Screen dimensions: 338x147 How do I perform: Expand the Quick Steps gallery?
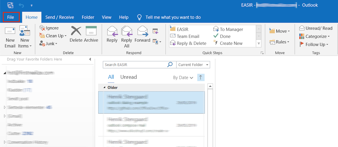pos(259,44)
